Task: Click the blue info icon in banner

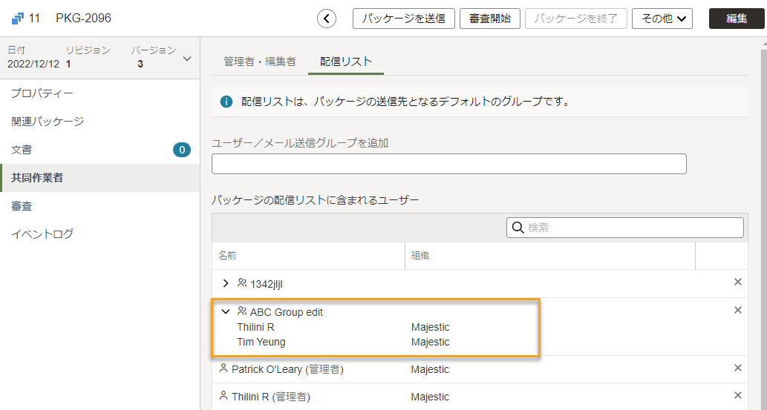Action: coord(226,102)
